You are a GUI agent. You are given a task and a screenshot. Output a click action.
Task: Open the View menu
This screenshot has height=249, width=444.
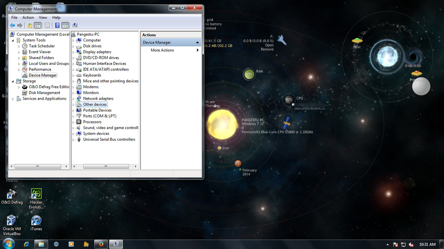click(x=43, y=17)
